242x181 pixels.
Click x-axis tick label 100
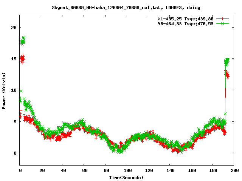[x=128, y=170]
